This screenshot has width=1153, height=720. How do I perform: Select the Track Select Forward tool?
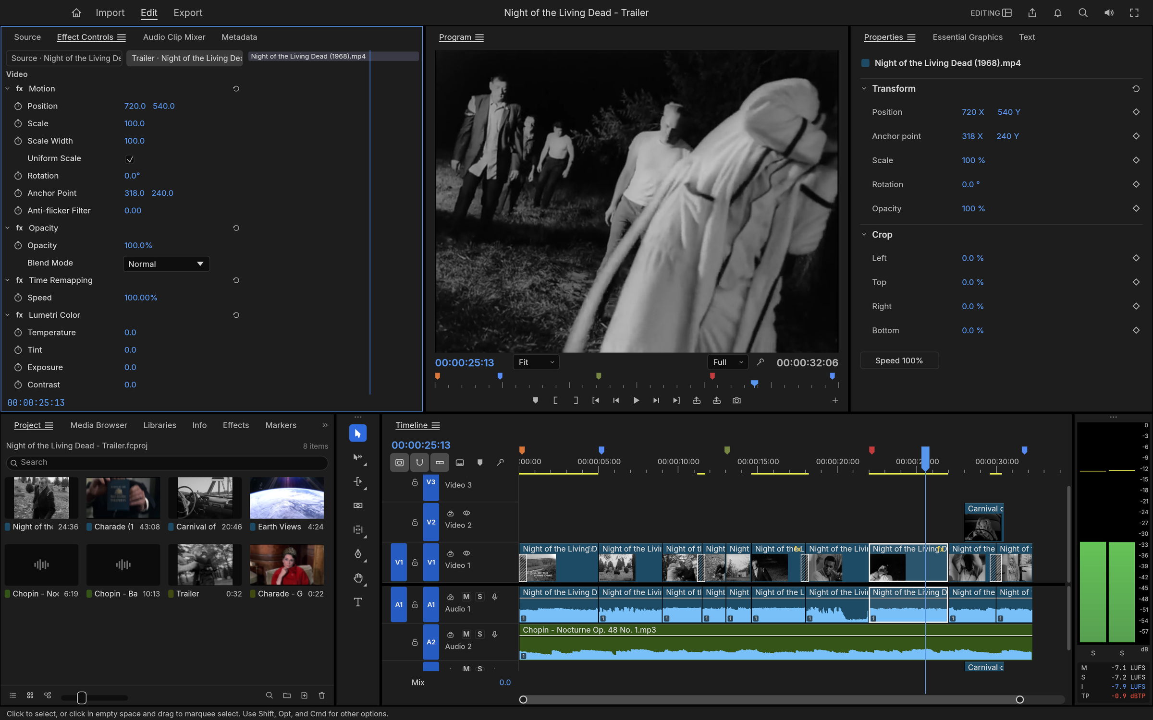[357, 457]
